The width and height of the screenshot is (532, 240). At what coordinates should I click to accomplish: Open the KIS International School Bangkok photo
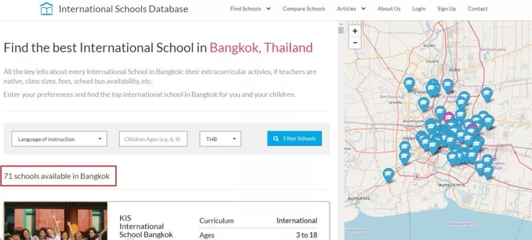coord(56,221)
